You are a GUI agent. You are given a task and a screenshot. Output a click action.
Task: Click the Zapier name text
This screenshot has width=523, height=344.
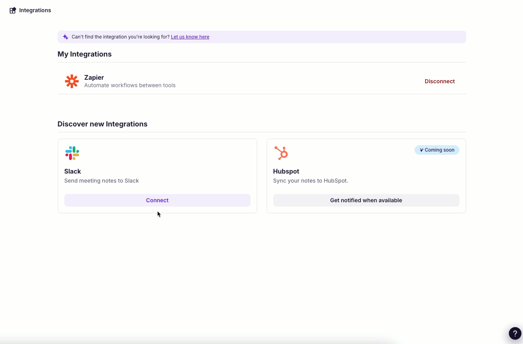pos(94,77)
